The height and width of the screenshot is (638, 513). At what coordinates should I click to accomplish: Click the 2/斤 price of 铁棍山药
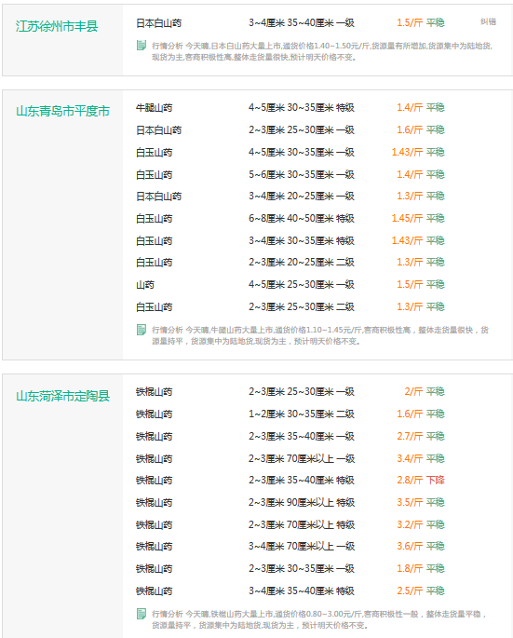[413, 391]
